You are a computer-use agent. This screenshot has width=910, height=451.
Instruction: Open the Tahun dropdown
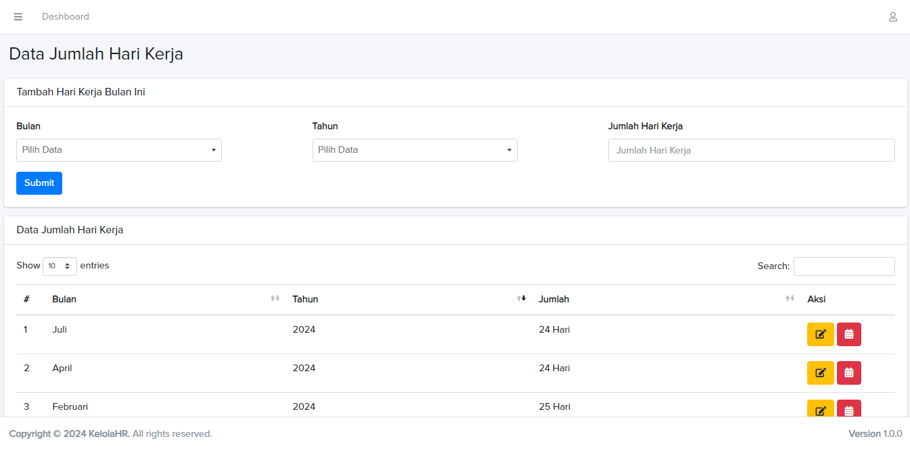(x=415, y=150)
